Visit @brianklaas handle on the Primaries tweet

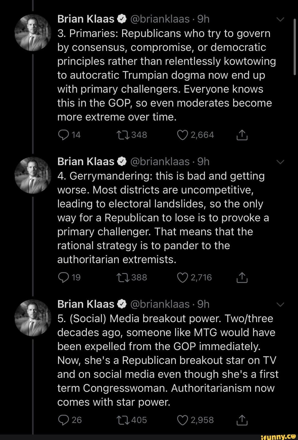point(159,19)
